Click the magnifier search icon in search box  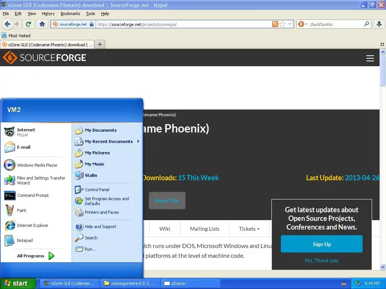(366, 24)
